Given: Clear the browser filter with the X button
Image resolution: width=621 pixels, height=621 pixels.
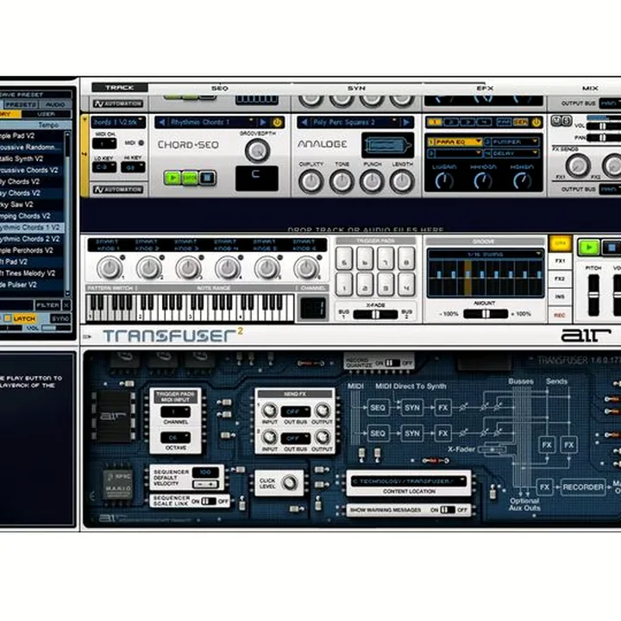Looking at the screenshot, I should click(x=66, y=305).
